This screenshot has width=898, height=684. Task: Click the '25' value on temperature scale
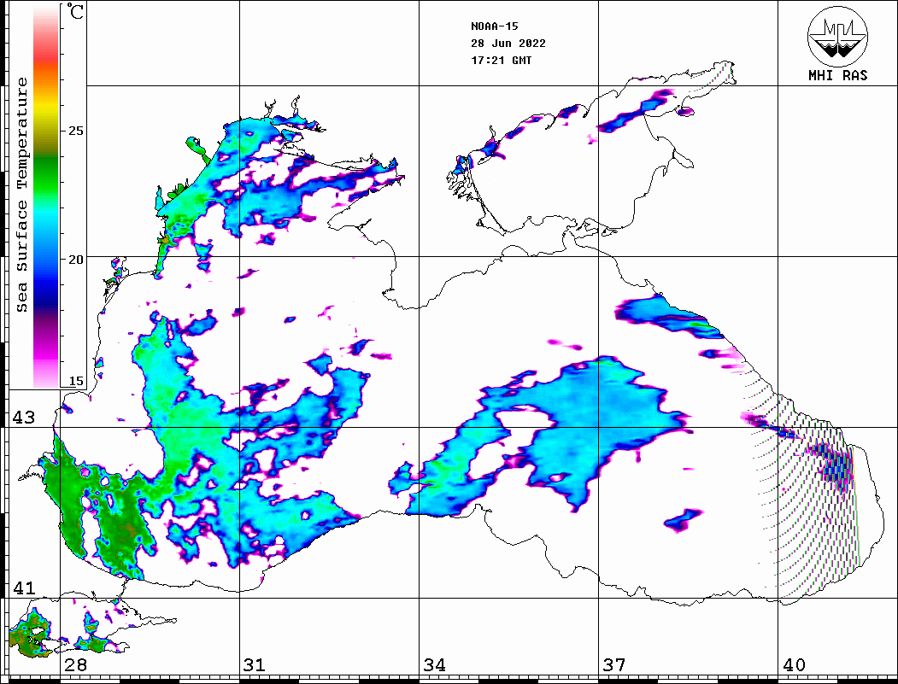click(x=75, y=131)
